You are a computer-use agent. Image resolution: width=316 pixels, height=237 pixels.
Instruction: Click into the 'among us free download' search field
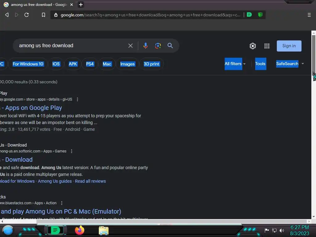coord(71,46)
